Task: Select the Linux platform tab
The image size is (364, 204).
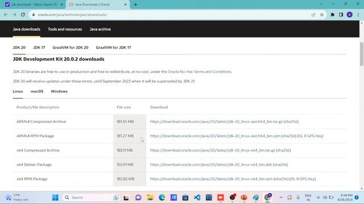Action: coord(18,91)
